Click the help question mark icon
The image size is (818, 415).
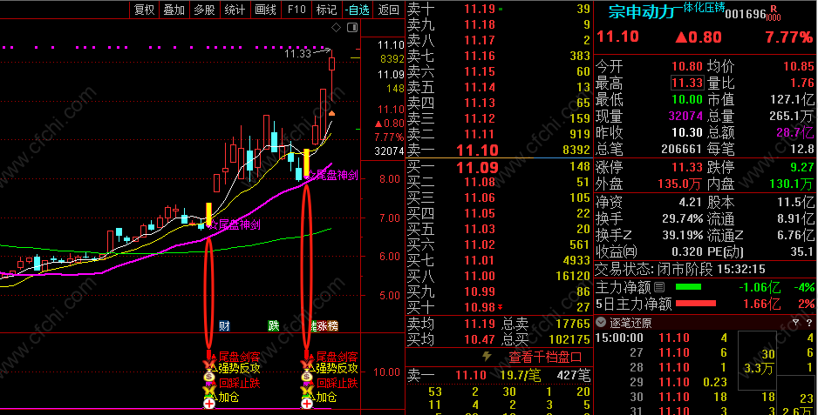(809, 322)
